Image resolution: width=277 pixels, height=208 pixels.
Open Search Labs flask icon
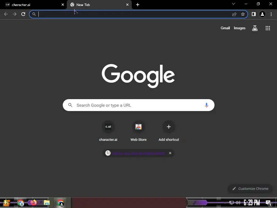click(255, 28)
